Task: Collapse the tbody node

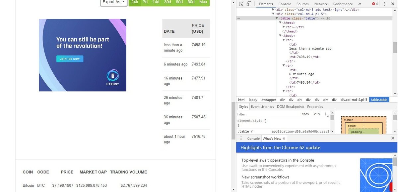Action: (x=280, y=35)
